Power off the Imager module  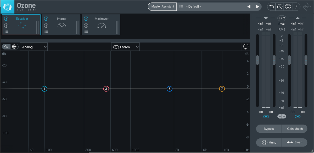(x=46, y=19)
